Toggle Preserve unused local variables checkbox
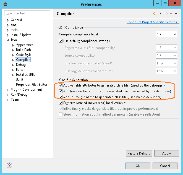 coord(61,103)
